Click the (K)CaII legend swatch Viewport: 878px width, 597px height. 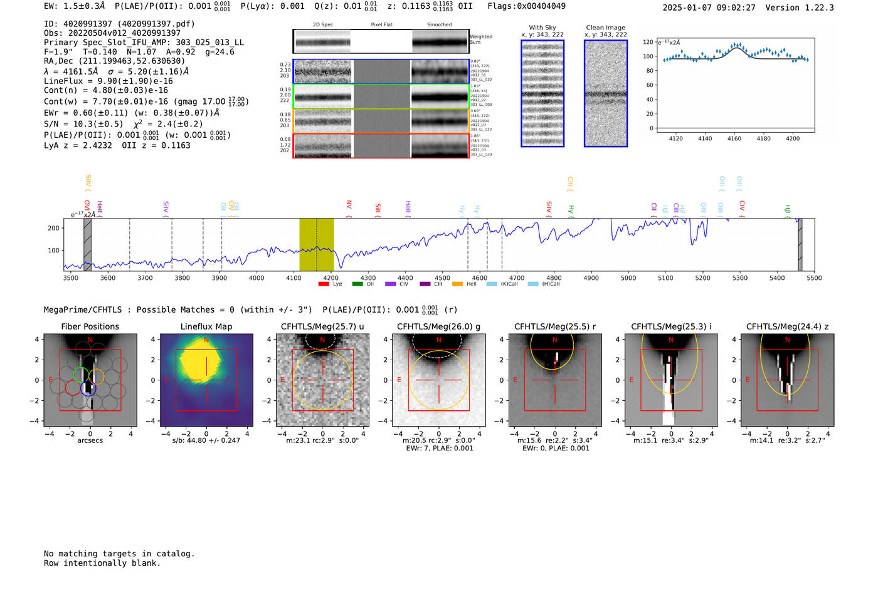click(492, 284)
